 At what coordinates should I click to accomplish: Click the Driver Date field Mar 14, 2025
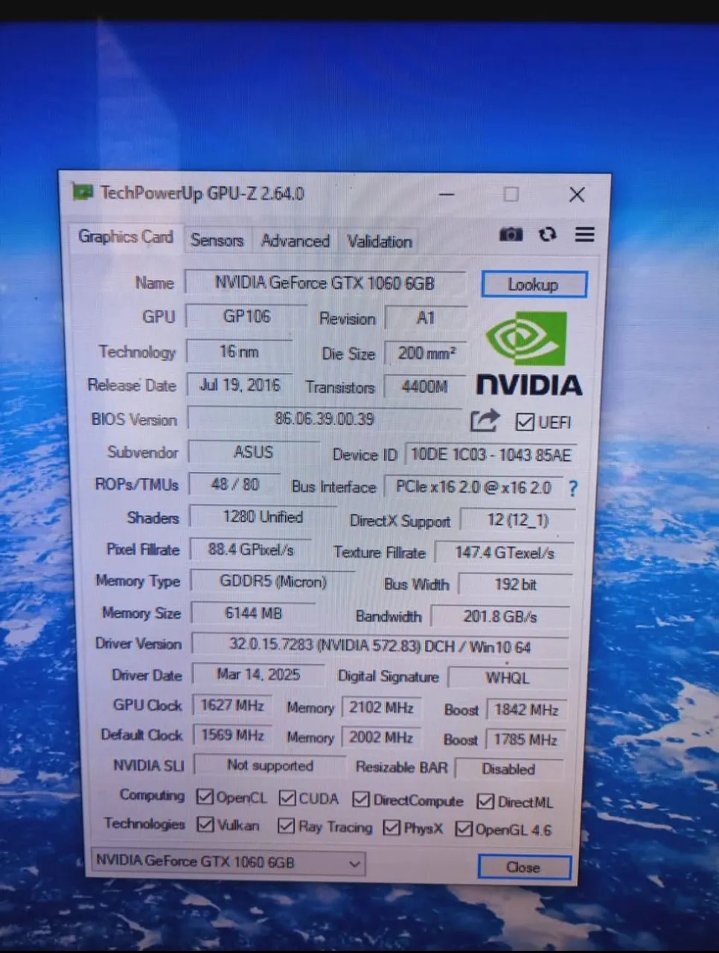[x=258, y=675]
